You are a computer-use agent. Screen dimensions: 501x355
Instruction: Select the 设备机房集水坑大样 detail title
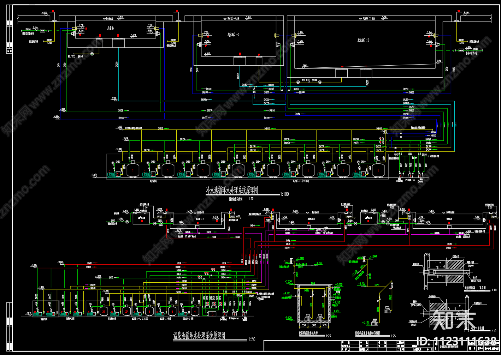[x=308, y=332]
